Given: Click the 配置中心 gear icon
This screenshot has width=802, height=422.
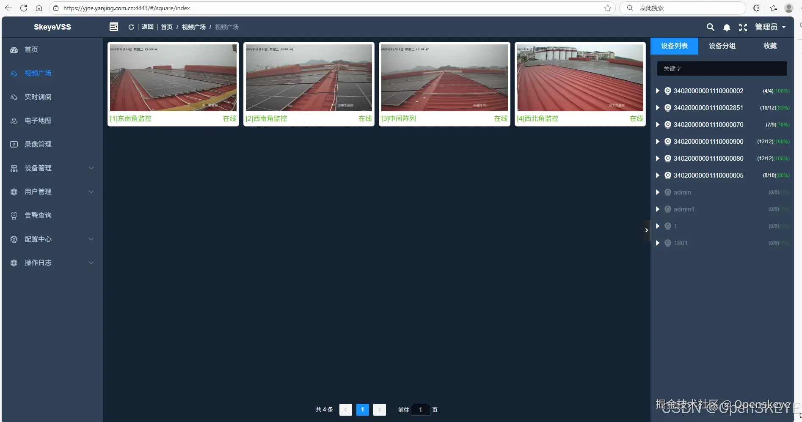Looking at the screenshot, I should click(x=14, y=239).
